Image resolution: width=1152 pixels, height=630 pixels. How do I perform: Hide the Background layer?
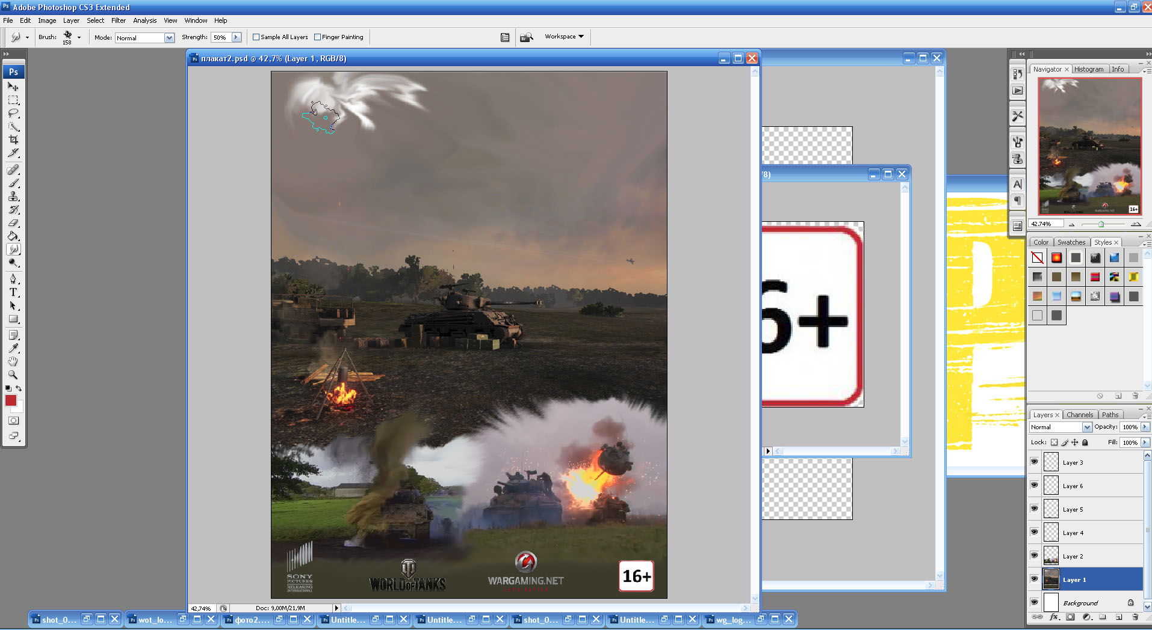pos(1035,602)
